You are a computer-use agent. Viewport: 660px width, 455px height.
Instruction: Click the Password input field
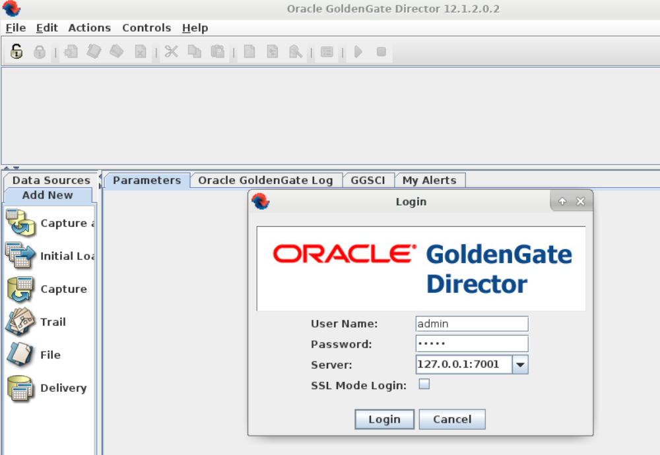point(471,344)
